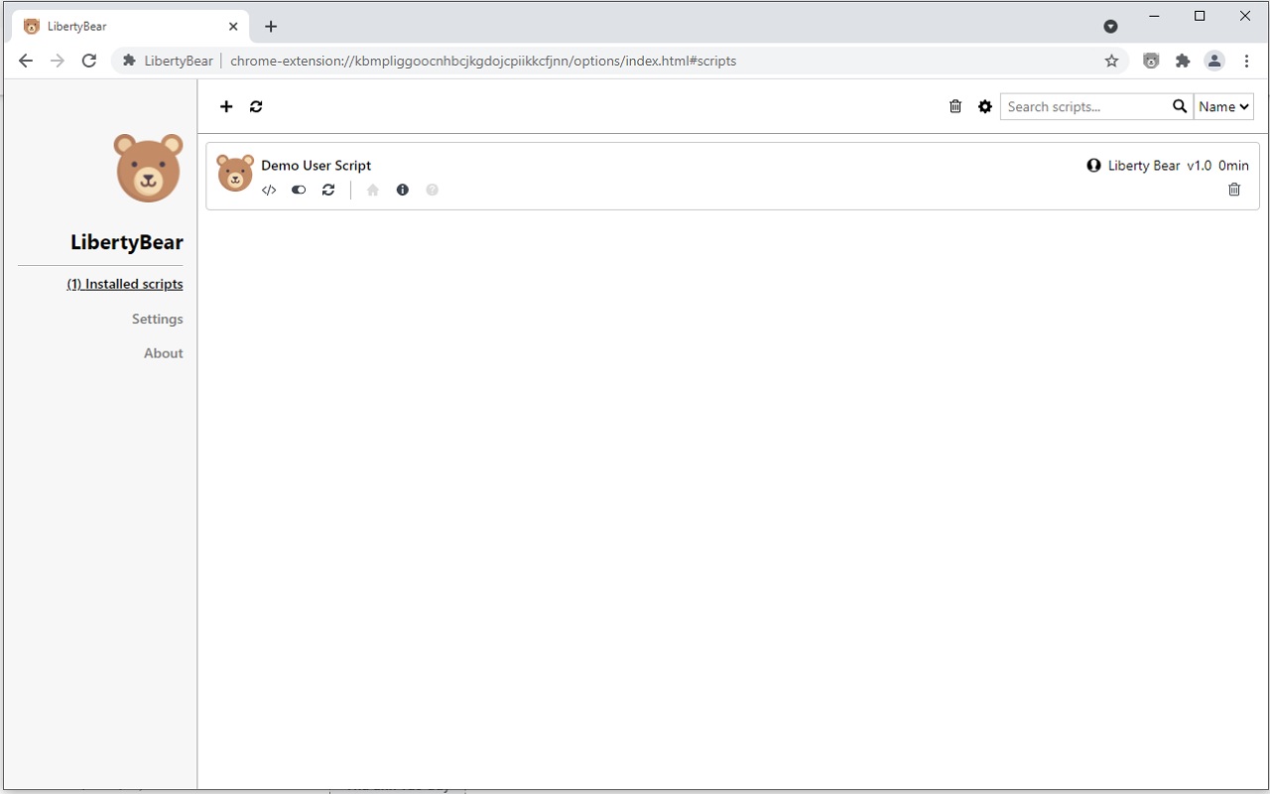Screen dimensions: 1270x794
Task: Go to the Settings tab
Action: tap(158, 319)
